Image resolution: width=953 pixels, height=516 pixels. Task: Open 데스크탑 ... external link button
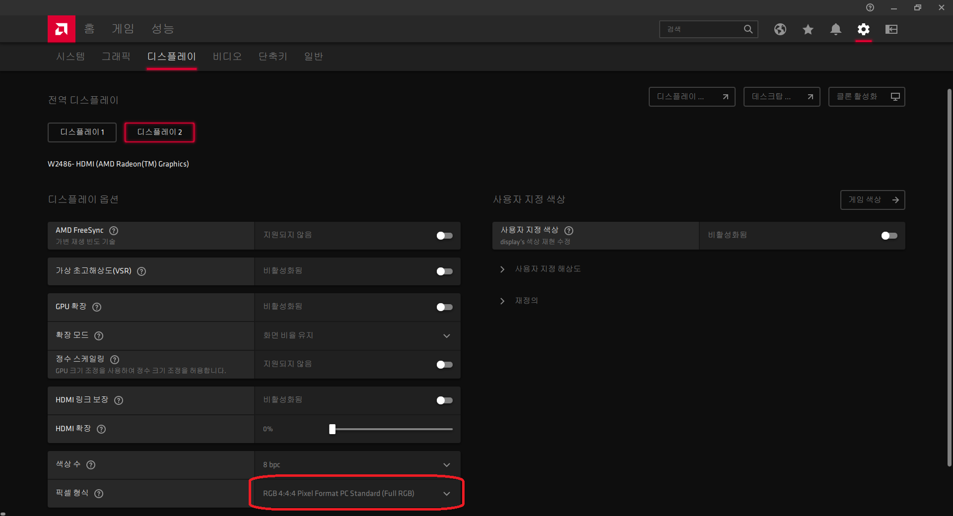[x=782, y=97]
